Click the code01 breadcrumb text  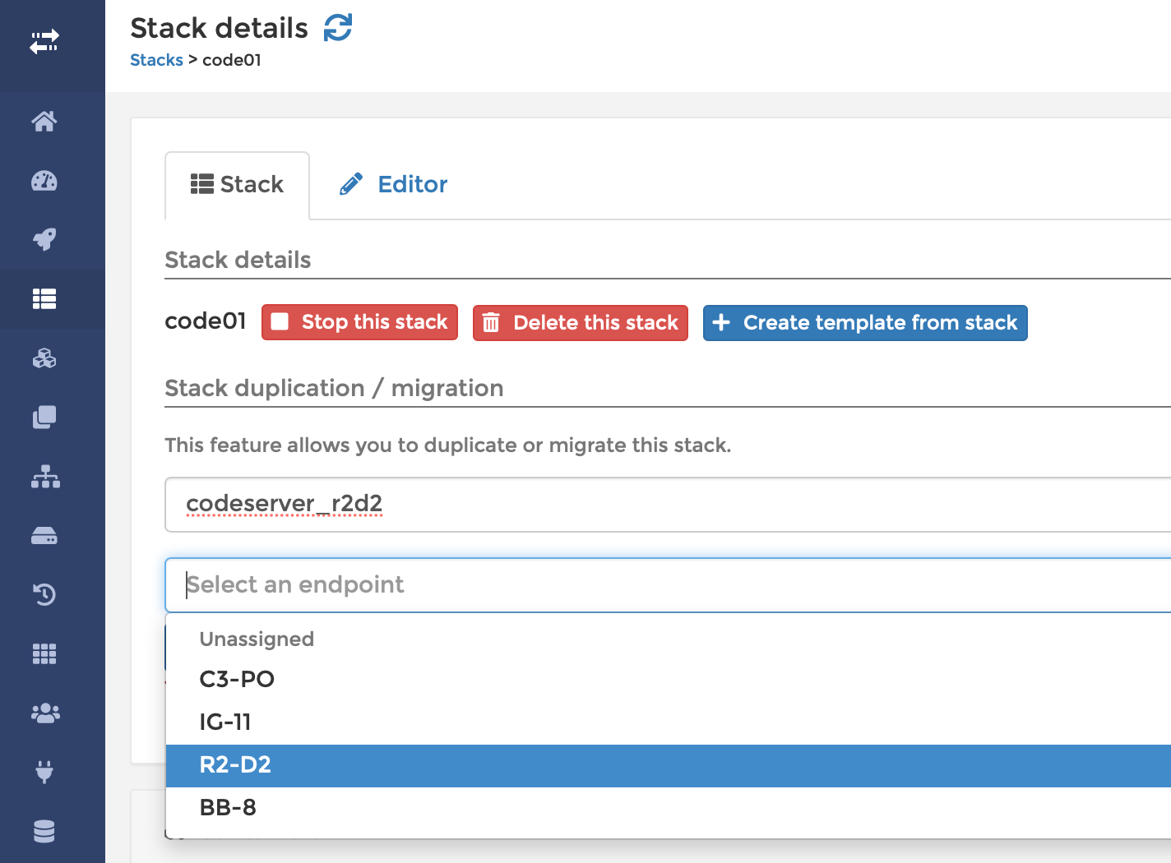(232, 60)
